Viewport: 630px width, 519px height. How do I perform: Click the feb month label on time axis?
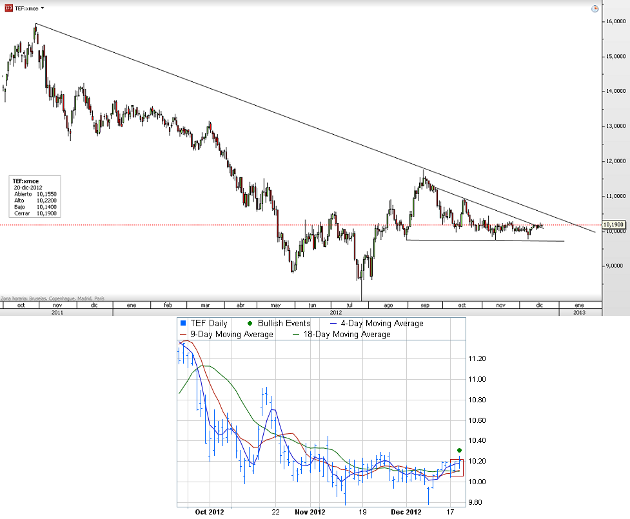pos(168,306)
